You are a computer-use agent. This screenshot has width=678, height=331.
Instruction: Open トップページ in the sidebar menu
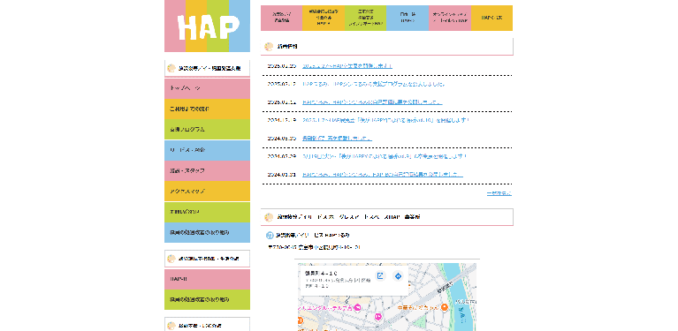[x=207, y=88]
